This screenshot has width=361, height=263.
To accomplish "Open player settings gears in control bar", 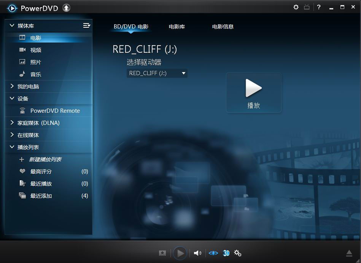I will click(238, 253).
